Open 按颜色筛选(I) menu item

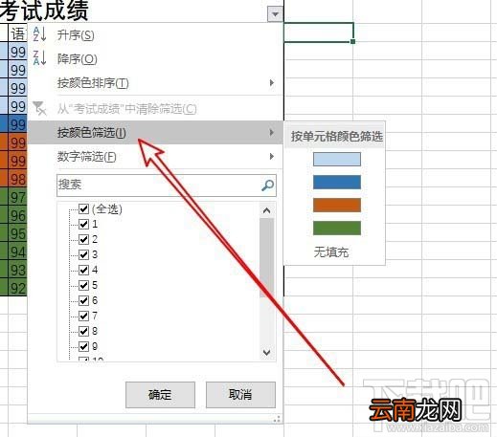point(155,132)
